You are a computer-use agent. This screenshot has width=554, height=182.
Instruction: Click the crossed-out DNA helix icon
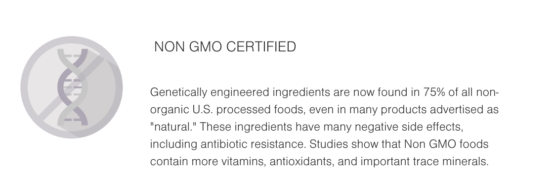[72, 87]
